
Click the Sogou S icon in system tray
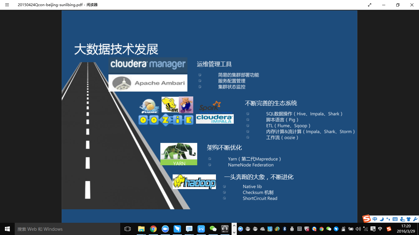coord(389,229)
